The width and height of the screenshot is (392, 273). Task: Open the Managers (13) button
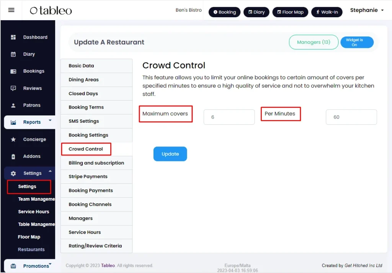click(314, 42)
